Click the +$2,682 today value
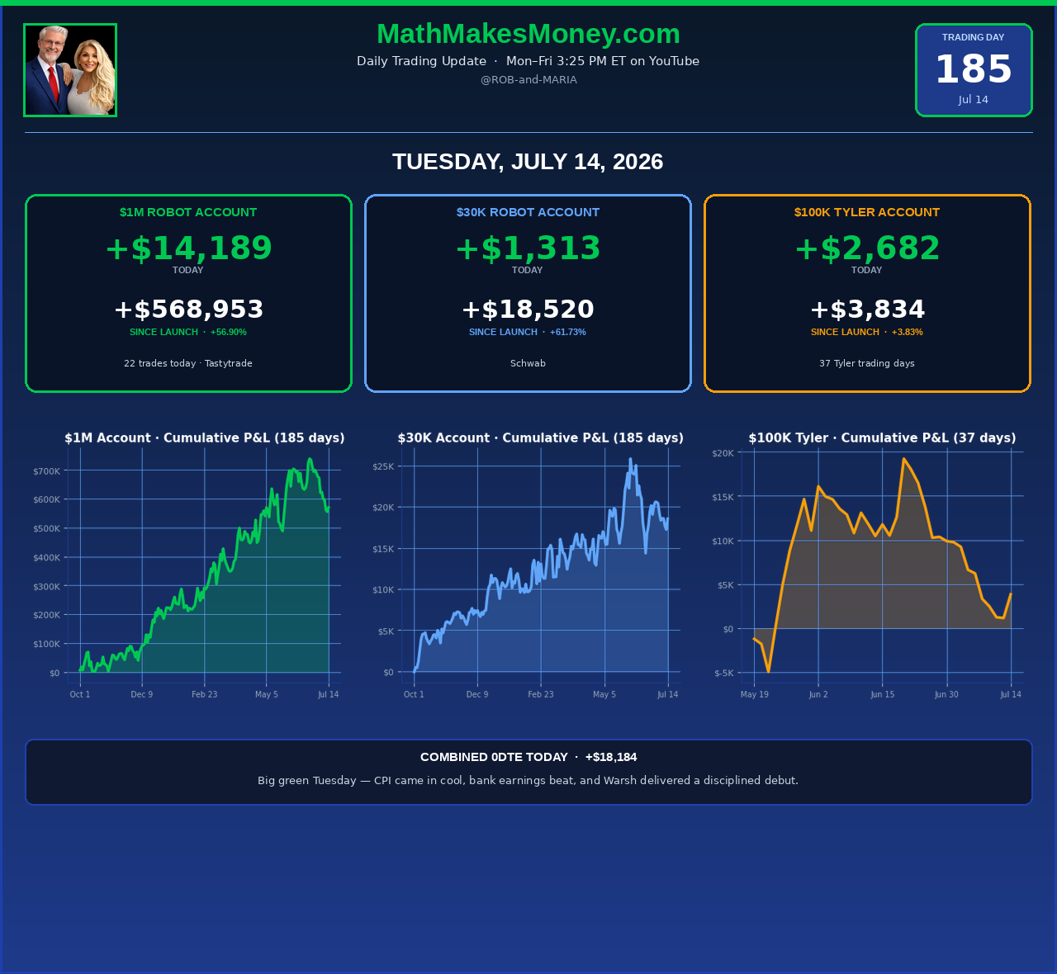The width and height of the screenshot is (1057, 974). pos(867,248)
